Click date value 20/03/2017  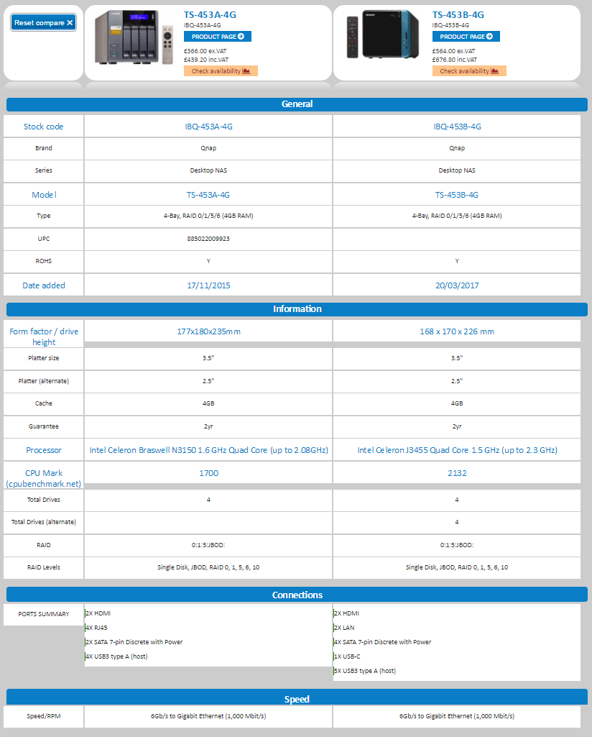click(457, 285)
